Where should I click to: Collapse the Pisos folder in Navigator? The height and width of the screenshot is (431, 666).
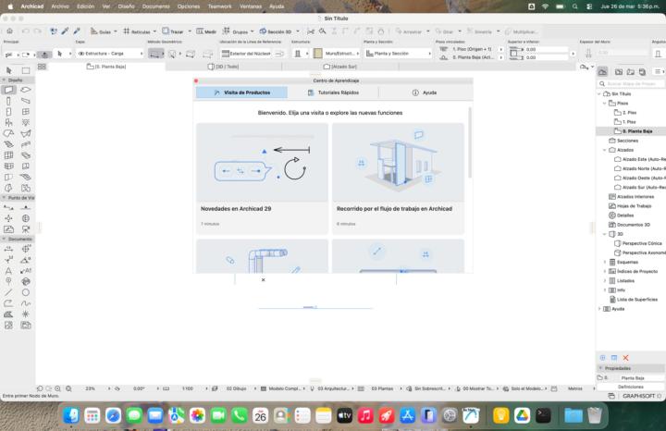pos(604,104)
